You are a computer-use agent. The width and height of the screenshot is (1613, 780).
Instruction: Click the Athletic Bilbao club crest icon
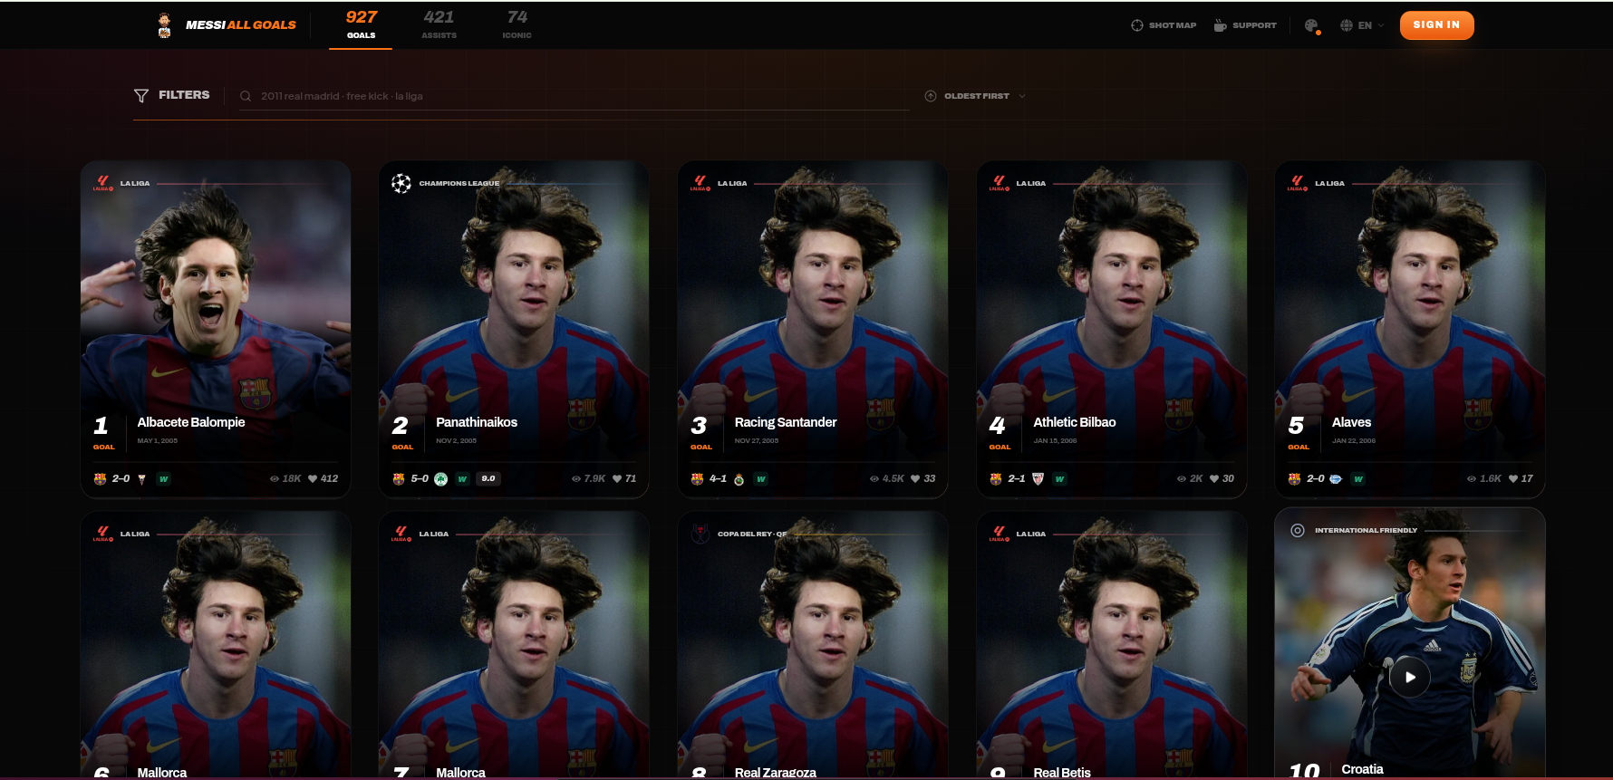pos(1038,479)
